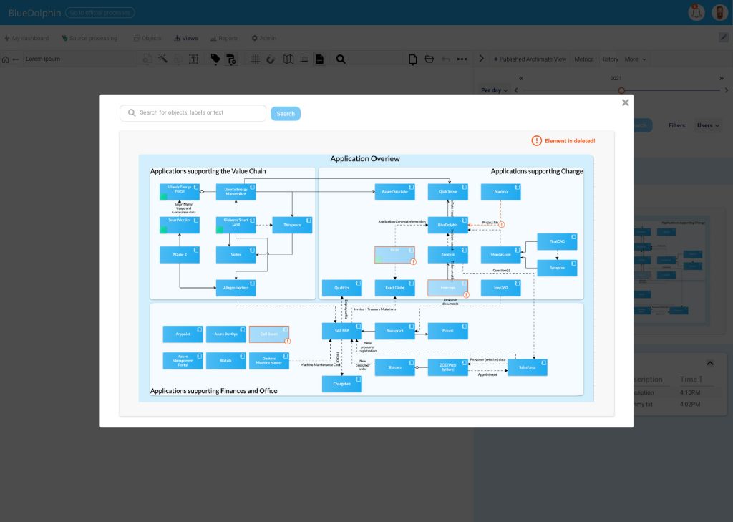Click the magic wand toolbar icon
Viewport: 733px width, 522px height.
point(162,59)
